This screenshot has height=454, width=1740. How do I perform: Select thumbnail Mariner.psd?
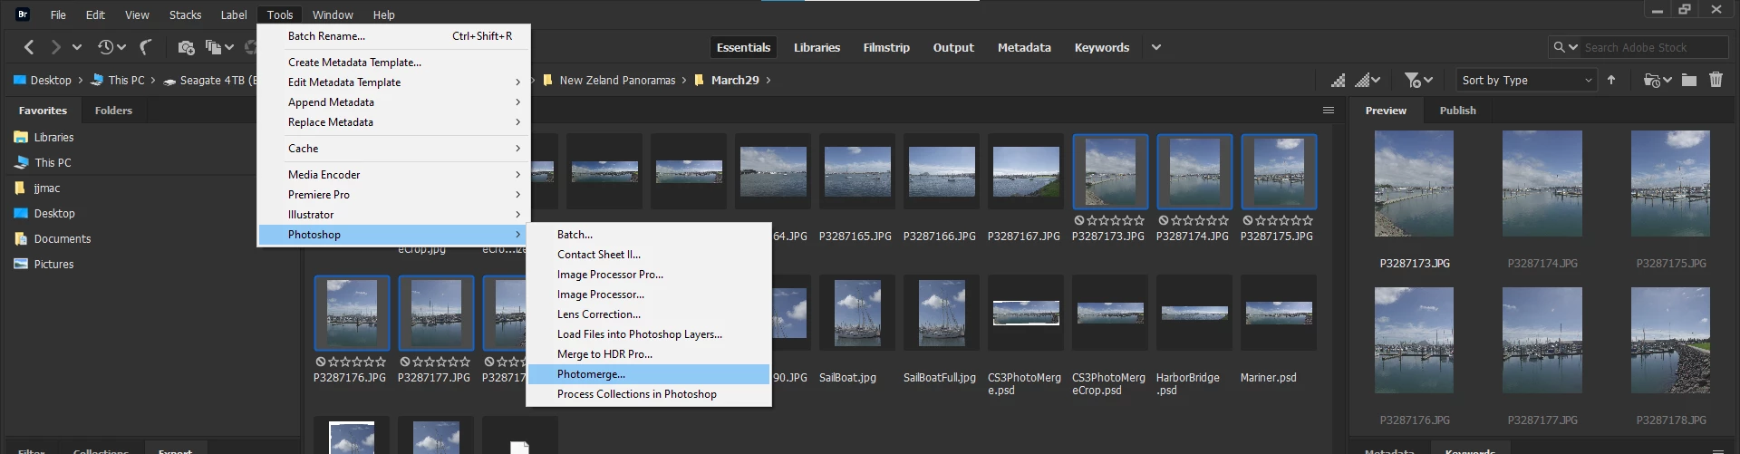1279,313
